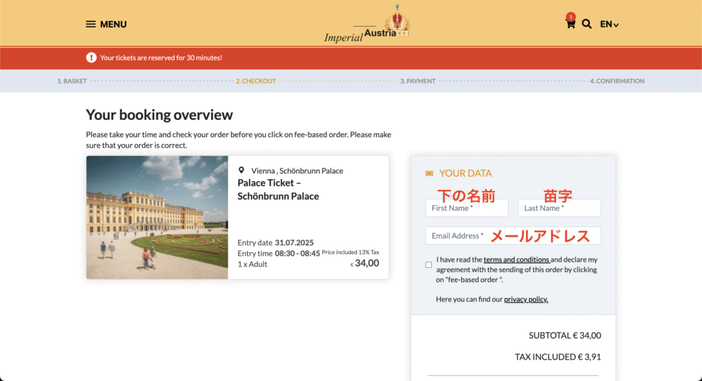Click the ticket price € 34,00
Screen dimensions: 702x381
365,263
